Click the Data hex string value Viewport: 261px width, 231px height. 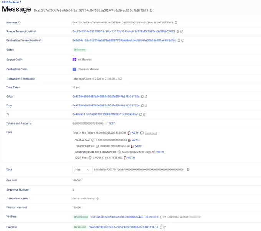tap(139, 170)
